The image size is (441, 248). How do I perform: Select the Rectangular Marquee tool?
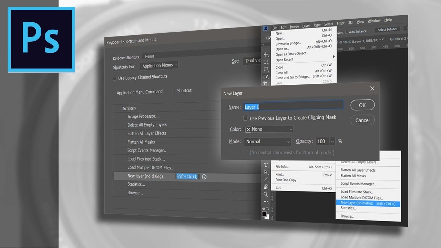pyautogui.click(x=266, y=62)
